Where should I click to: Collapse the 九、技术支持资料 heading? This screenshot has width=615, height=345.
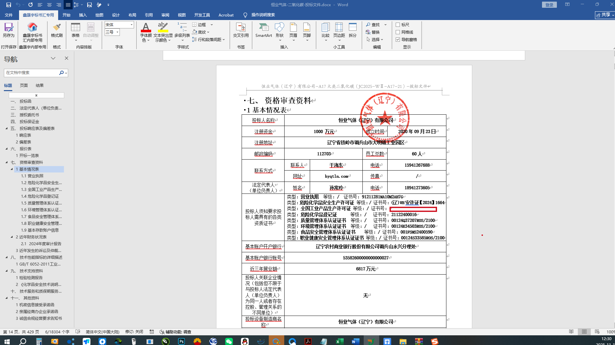point(6,271)
